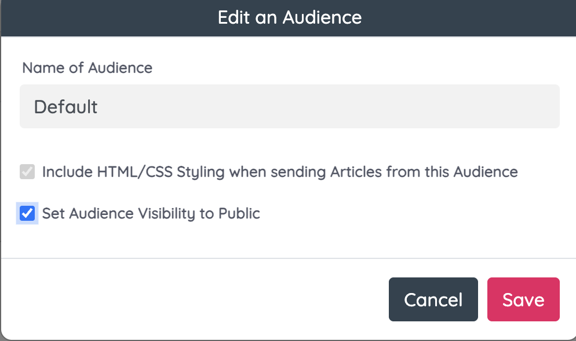Click the dark Cancel button
The width and height of the screenshot is (576, 341).
pos(433,299)
